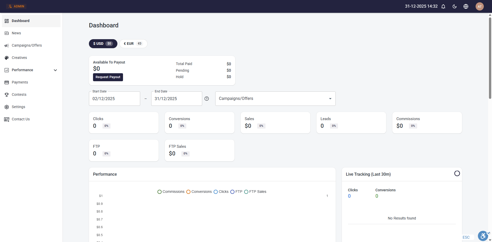This screenshot has width=492, height=242.
Task: Toggle dark mode moon icon
Action: point(455,6)
